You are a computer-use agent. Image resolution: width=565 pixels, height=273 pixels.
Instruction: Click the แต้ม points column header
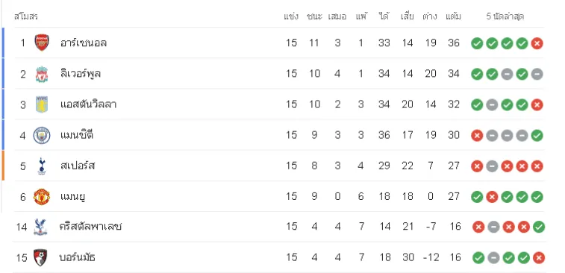click(x=453, y=16)
